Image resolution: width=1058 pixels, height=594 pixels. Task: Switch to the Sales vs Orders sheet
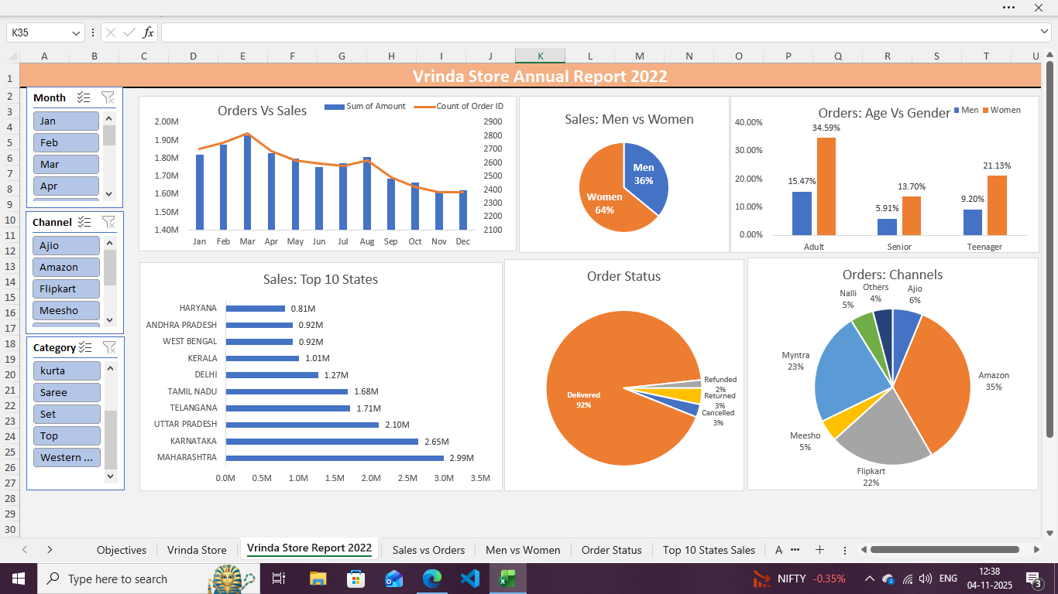coord(428,550)
